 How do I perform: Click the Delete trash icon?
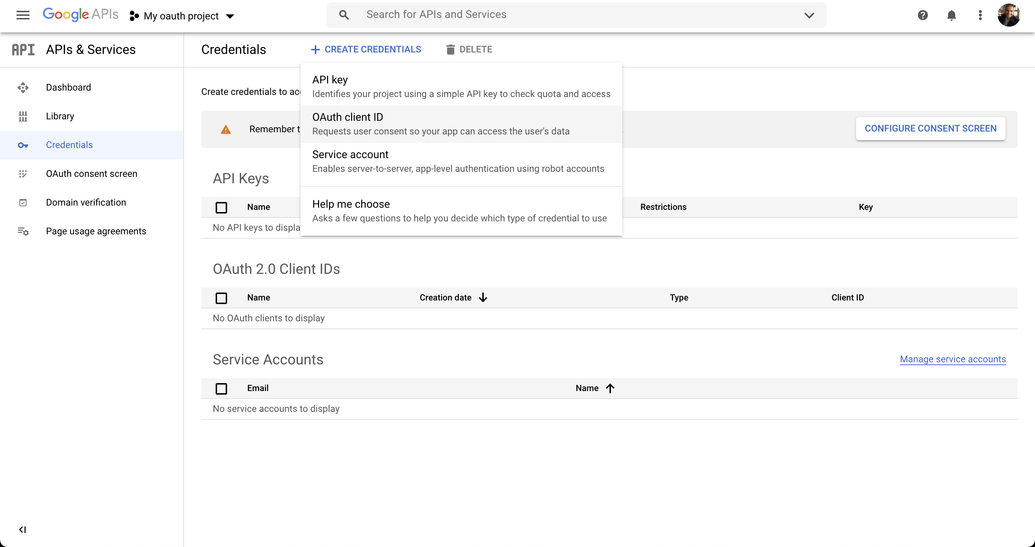(450, 50)
